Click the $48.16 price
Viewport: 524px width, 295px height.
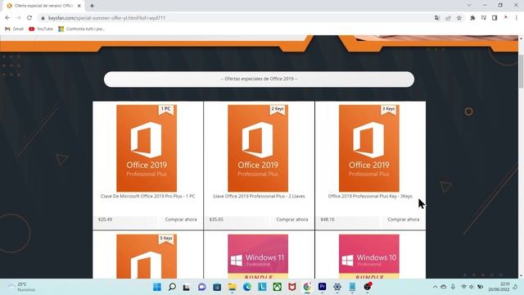tap(327, 220)
